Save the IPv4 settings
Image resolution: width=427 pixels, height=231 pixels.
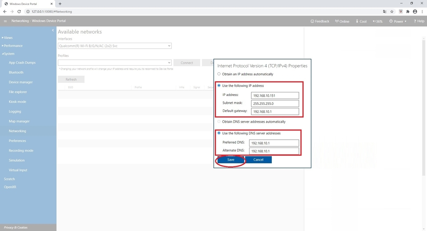(x=231, y=160)
